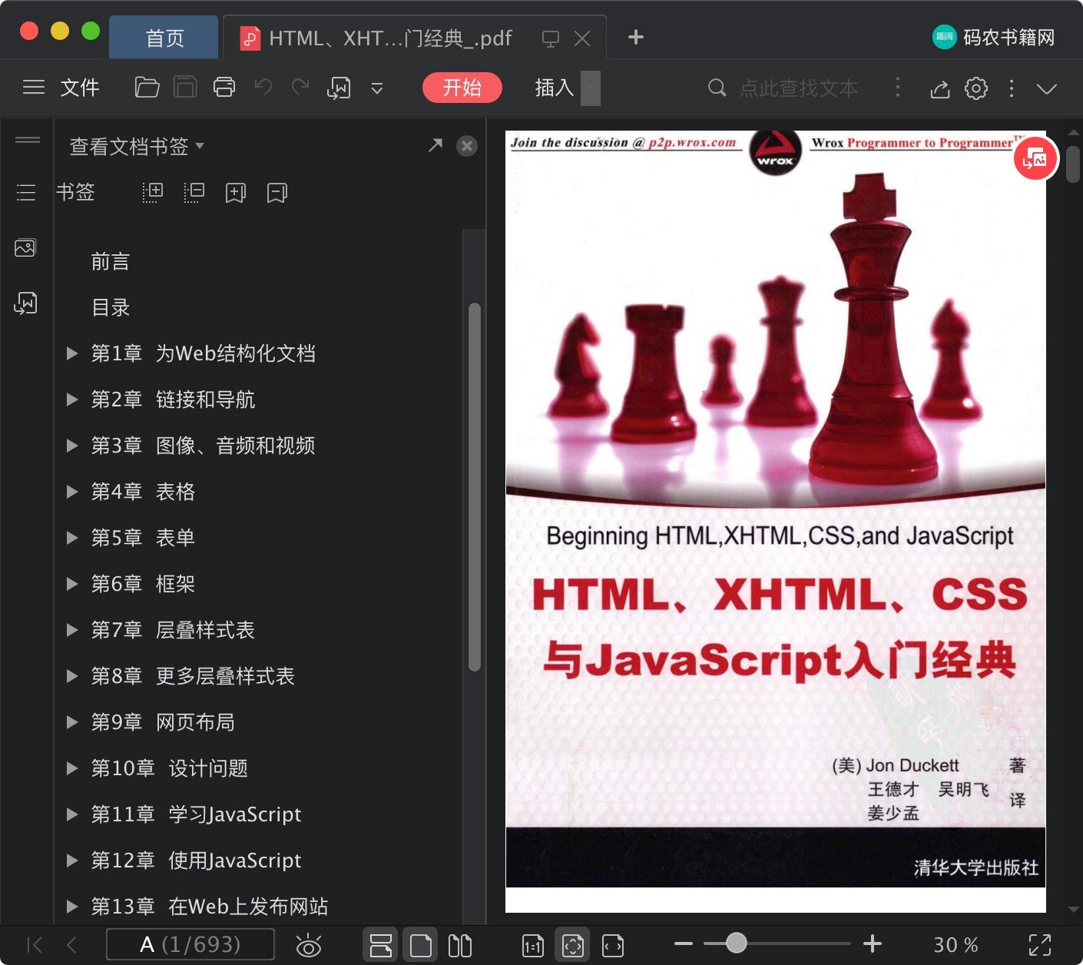Open bookmark 第13章 在Web上发布网站
Screen dimensions: 1083x965
[x=210, y=907]
